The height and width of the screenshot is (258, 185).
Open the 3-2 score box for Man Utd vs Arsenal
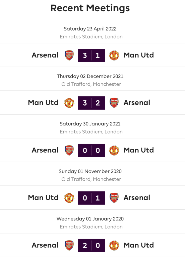coord(91,103)
